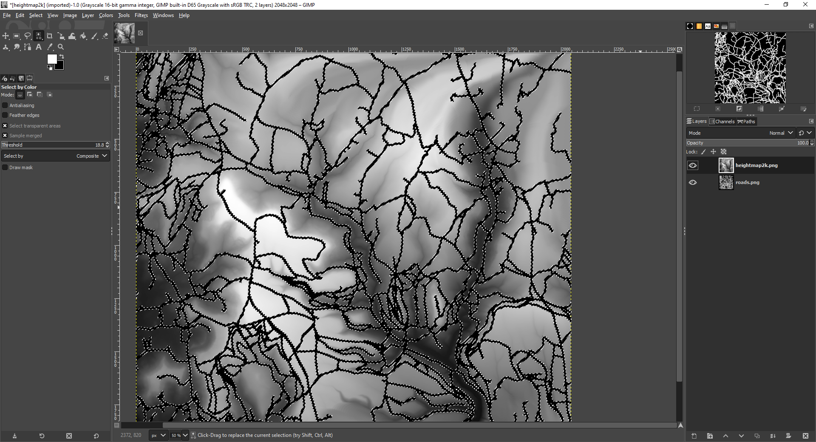Image resolution: width=816 pixels, height=442 pixels.
Task: Select the Rectangle Select tool
Action: tap(17, 36)
